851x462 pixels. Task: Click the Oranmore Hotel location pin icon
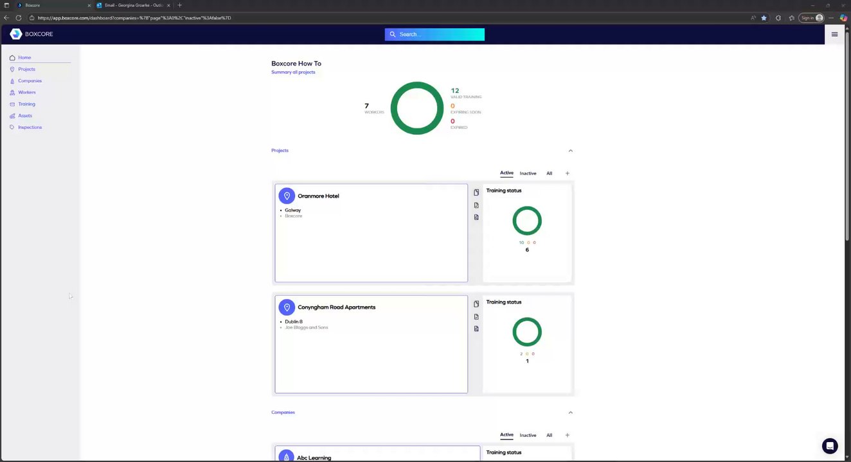tap(287, 196)
